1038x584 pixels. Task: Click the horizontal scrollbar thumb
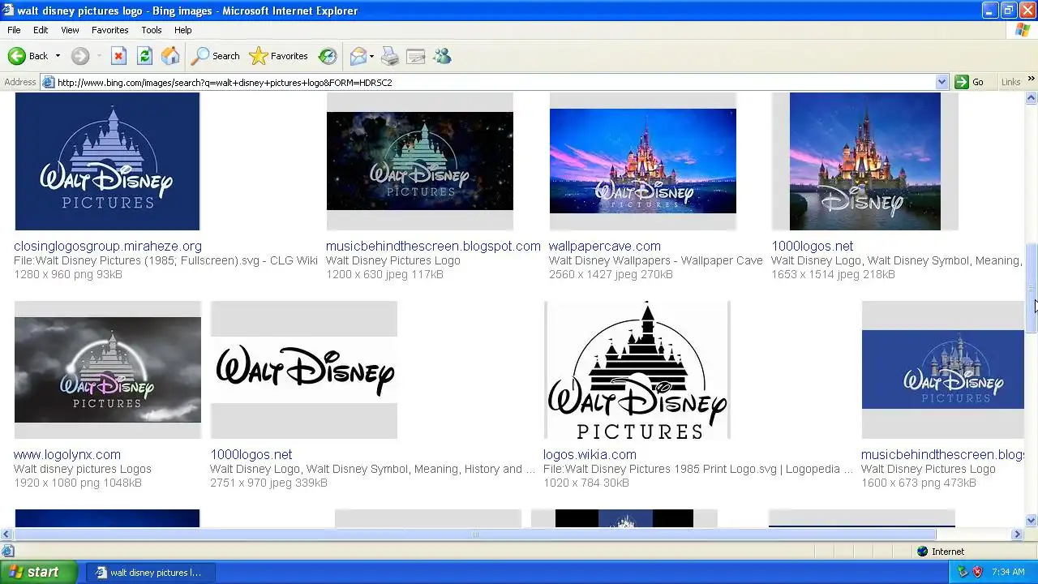[x=475, y=534]
